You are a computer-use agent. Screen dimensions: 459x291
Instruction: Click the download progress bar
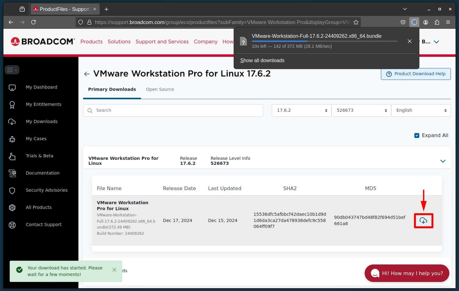(325, 41)
